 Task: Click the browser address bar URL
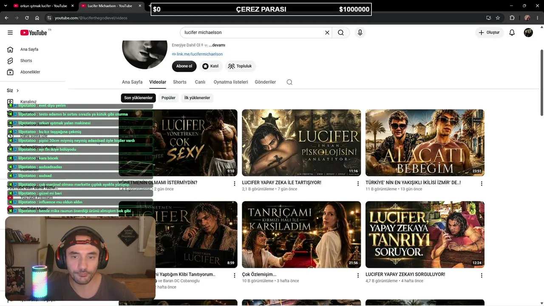click(91, 18)
